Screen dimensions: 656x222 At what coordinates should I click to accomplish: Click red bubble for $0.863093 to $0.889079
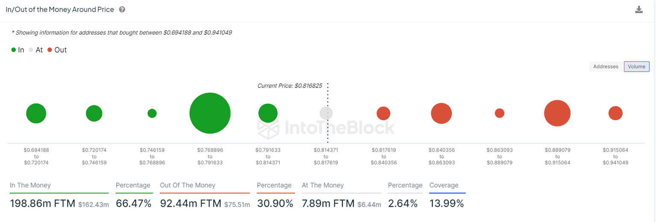[x=500, y=113]
